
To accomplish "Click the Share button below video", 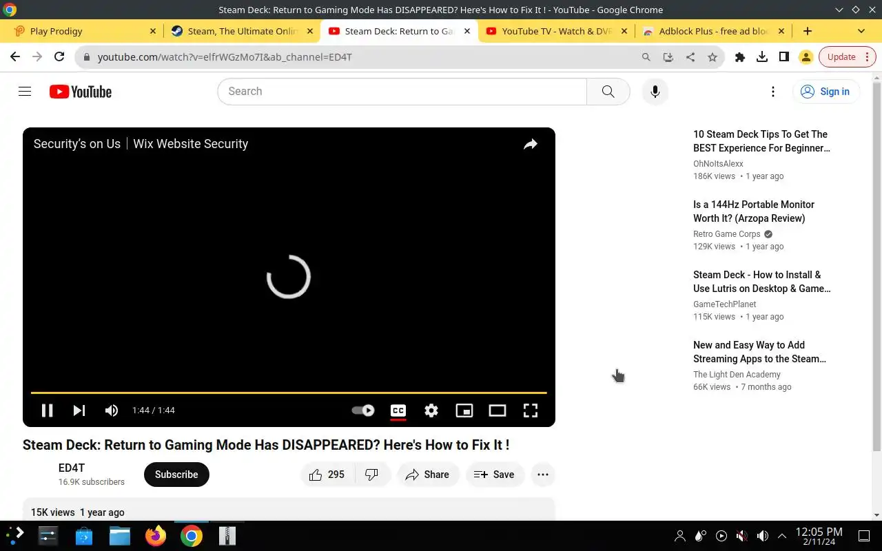I will 428,475.
